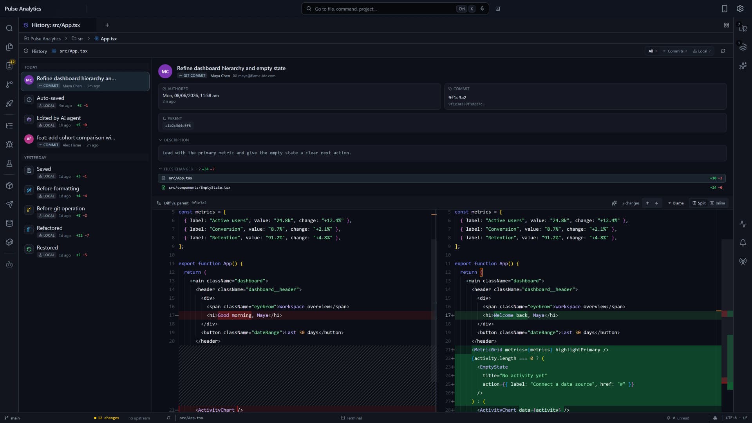Open changes icon with 12 badge

(x=9, y=65)
